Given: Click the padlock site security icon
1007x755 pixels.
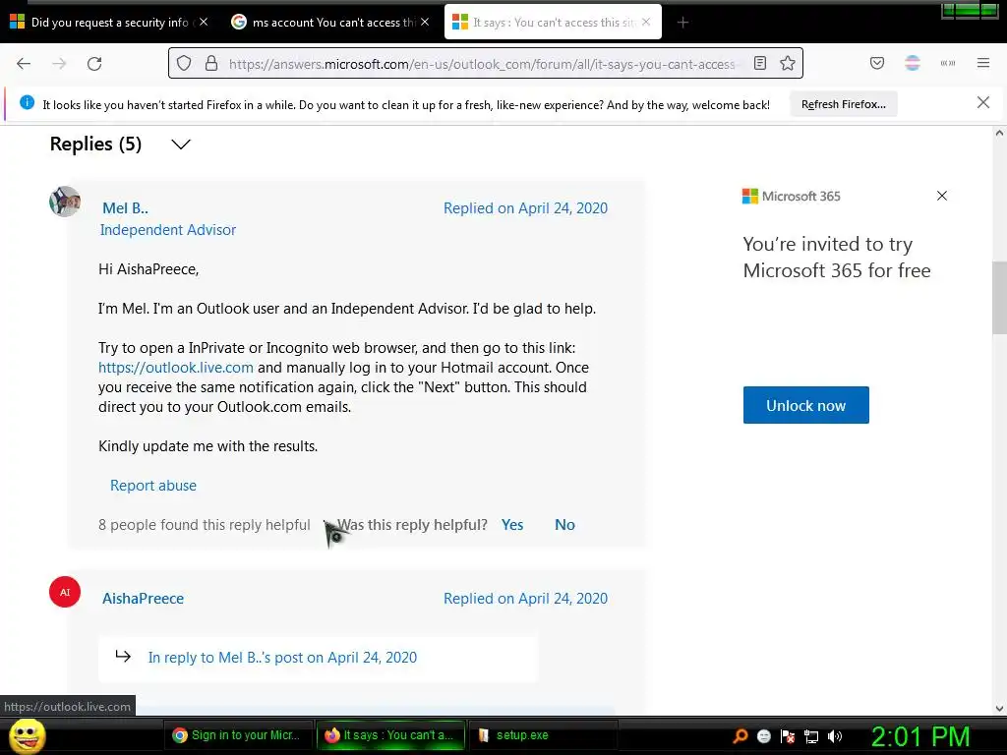Looking at the screenshot, I should (x=211, y=63).
